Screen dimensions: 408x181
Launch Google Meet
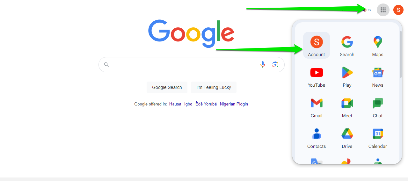tap(347, 106)
